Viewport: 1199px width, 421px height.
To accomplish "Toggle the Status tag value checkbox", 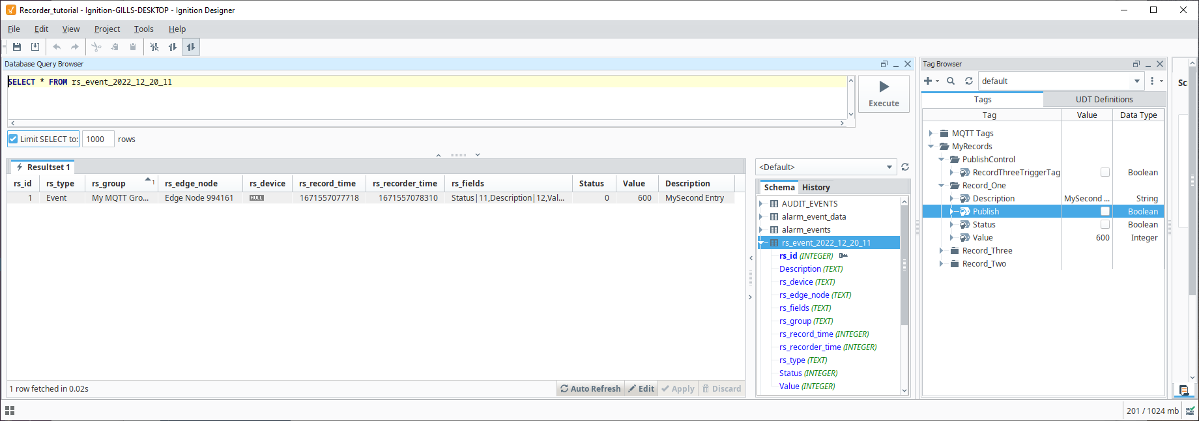I will [x=1105, y=224].
